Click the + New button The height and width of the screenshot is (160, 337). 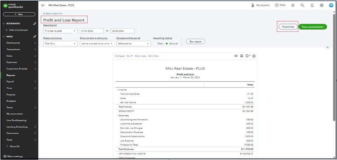coord(19,14)
